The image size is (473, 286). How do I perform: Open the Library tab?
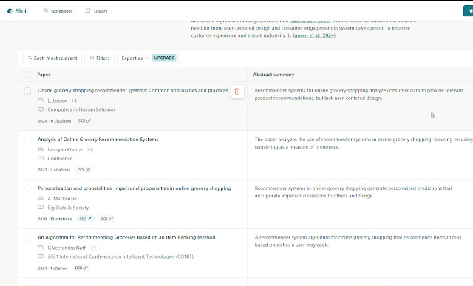97,11
